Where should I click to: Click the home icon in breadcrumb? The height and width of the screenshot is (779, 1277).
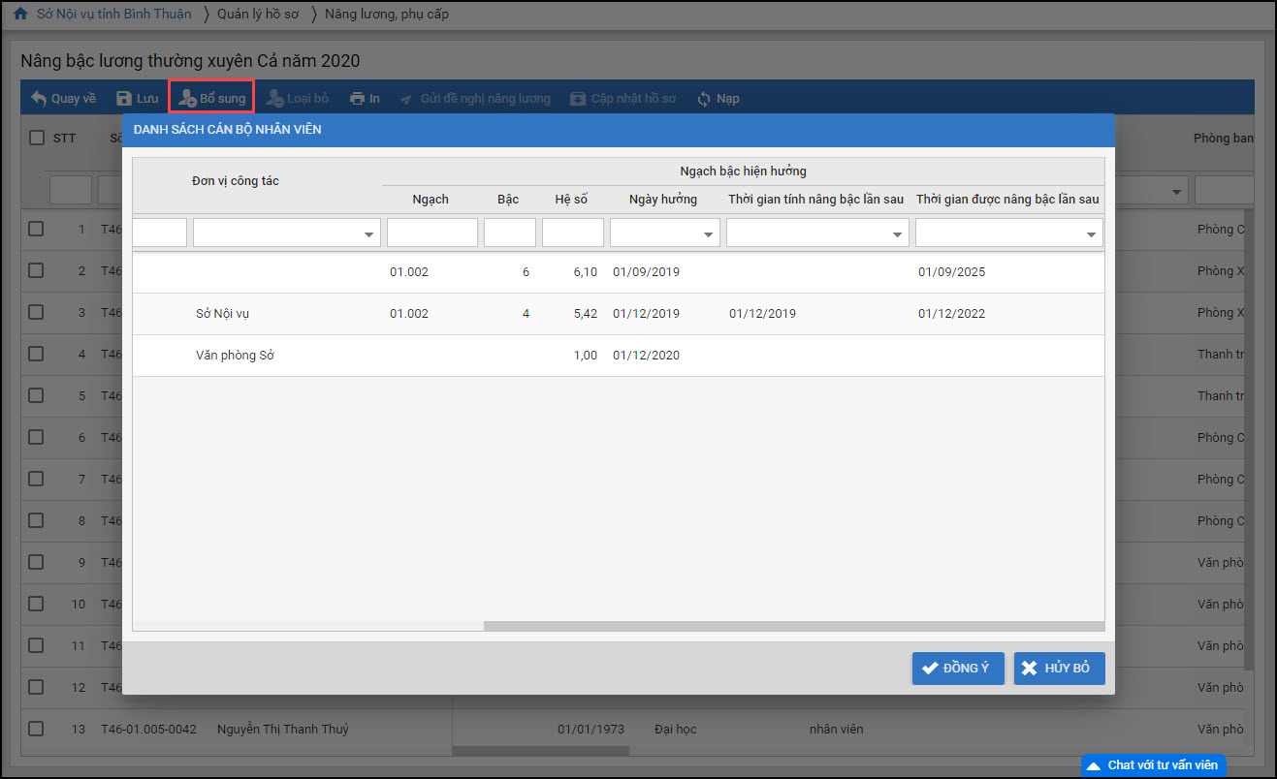(20, 15)
